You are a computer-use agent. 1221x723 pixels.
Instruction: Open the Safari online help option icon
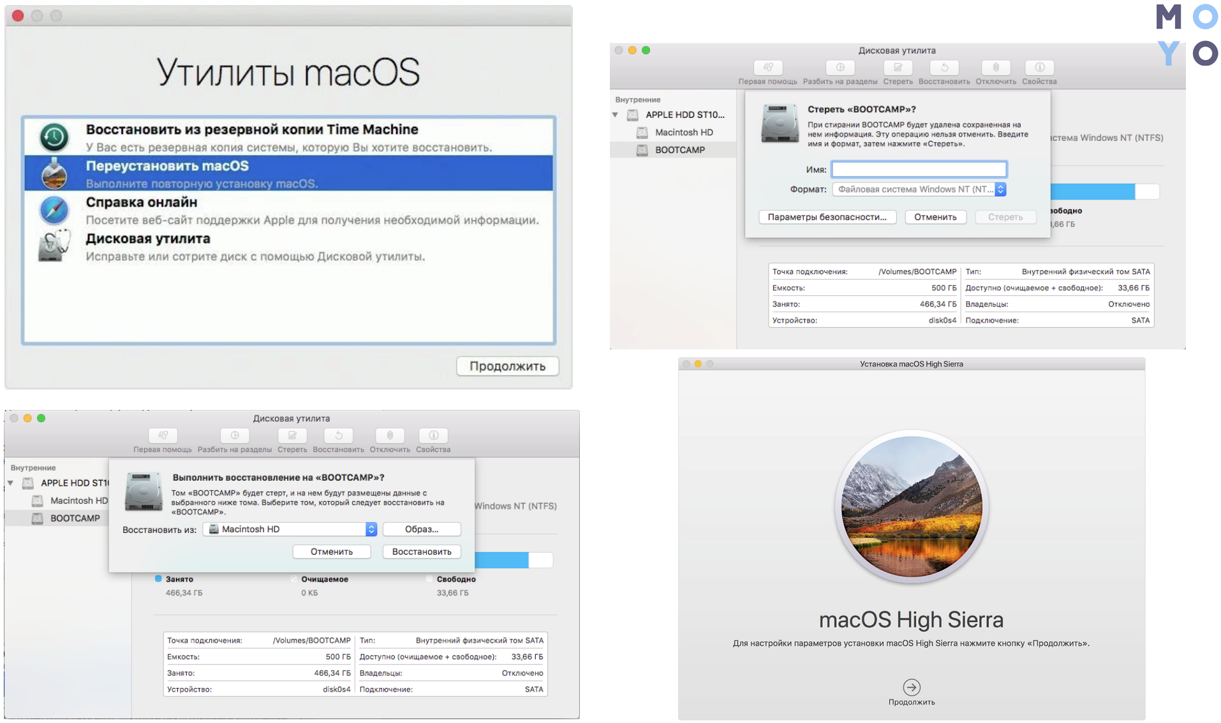tap(54, 210)
